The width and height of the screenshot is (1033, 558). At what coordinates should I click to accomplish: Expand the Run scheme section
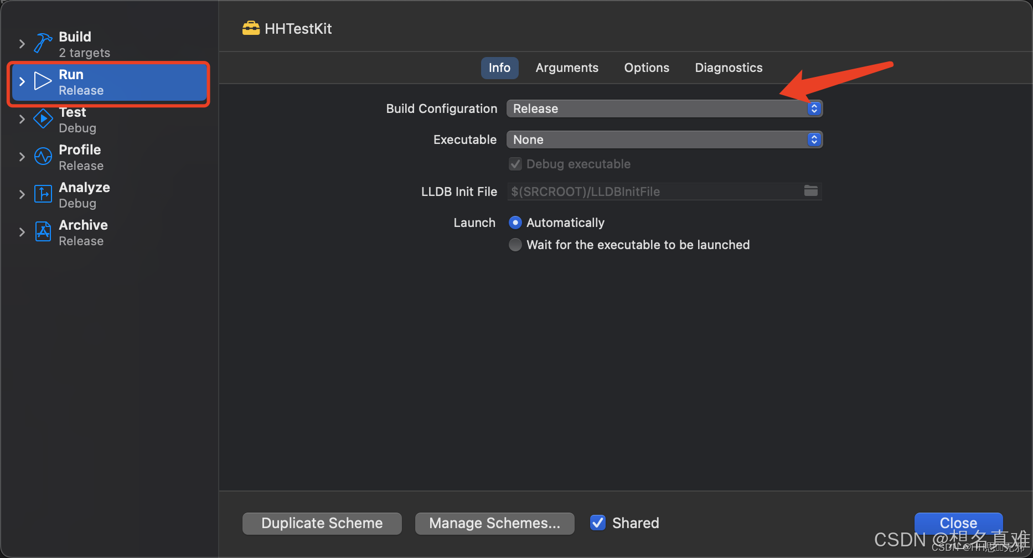(22, 81)
